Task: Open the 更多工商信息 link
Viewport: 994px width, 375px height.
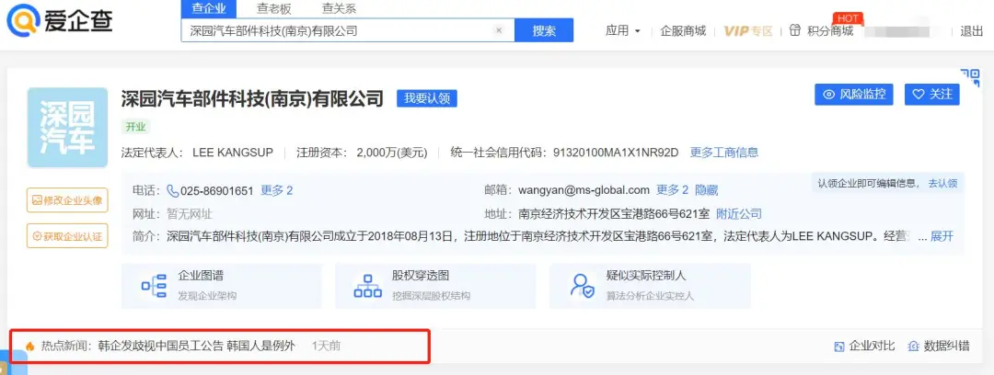Action: pyautogui.click(x=724, y=153)
